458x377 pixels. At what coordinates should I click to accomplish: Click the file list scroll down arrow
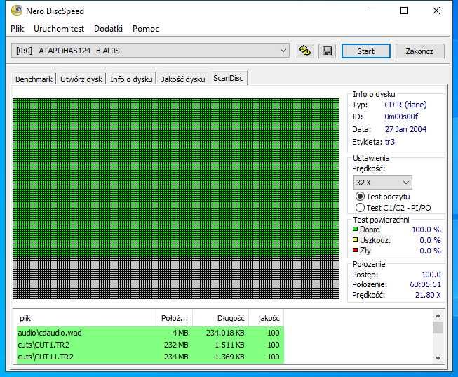point(438,357)
